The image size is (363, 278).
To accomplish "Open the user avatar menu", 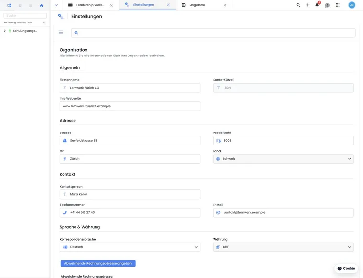I will click(352, 5).
